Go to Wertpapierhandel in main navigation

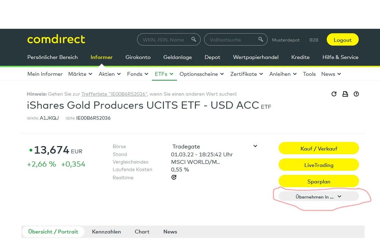coord(256,57)
